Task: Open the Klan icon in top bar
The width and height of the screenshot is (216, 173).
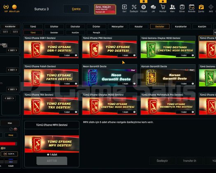Action: [172, 8]
